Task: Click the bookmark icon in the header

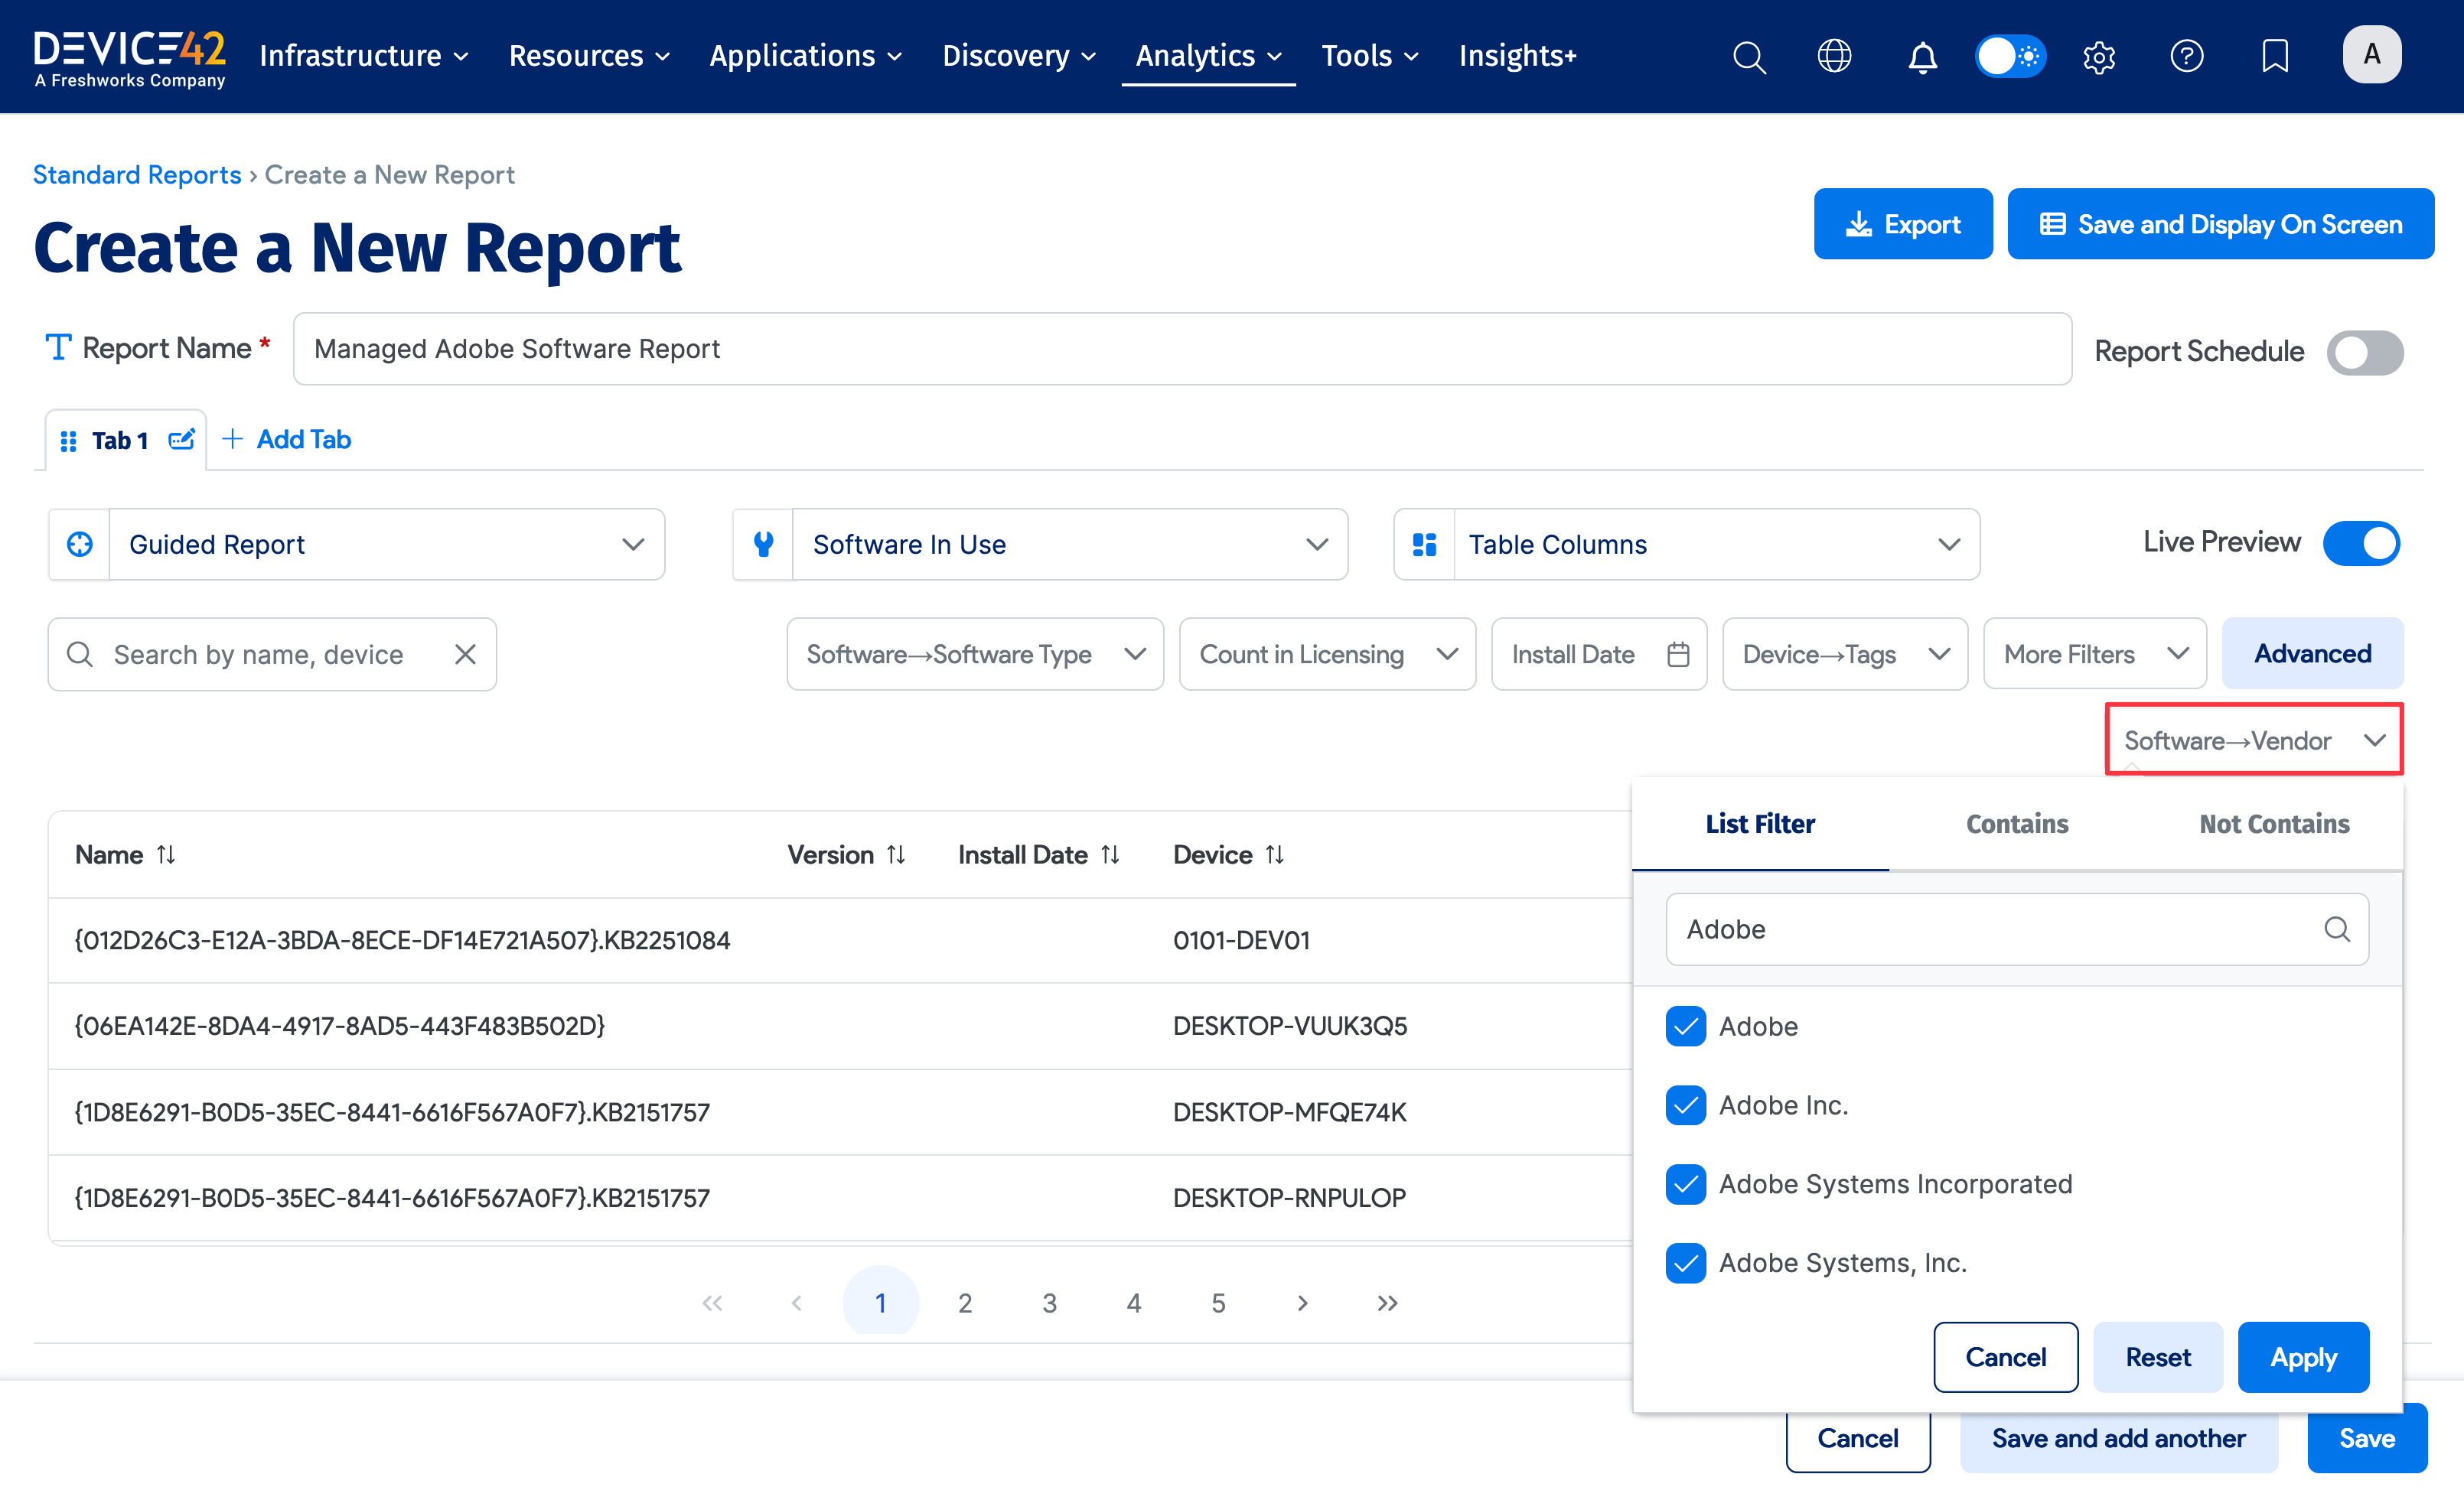Action: pyautogui.click(x=2274, y=56)
